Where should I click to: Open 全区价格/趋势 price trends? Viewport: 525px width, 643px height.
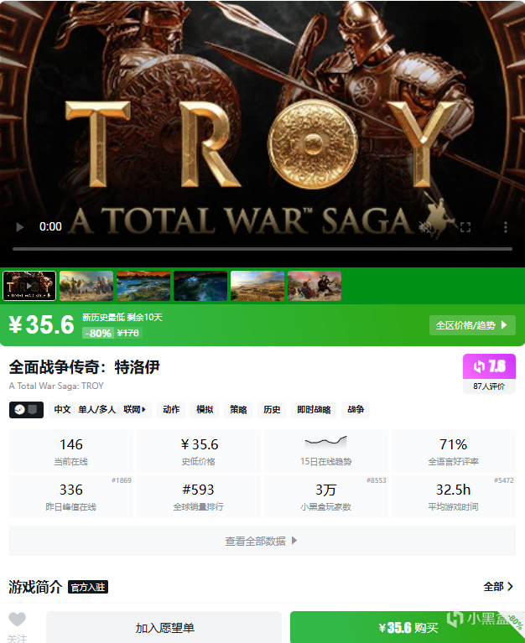pyautogui.click(x=472, y=325)
